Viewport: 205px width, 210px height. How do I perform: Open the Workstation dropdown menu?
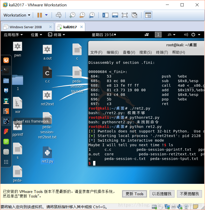point(17,15)
